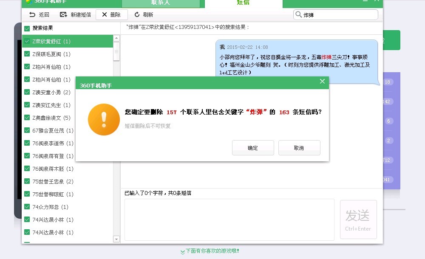
Task: Select the 75世誉柳琼虹 (1) contact row
Action: [x=68, y=194]
